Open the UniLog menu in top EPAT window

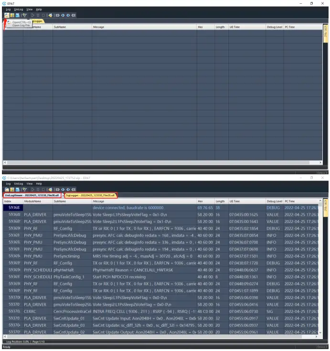click(x=19, y=10)
